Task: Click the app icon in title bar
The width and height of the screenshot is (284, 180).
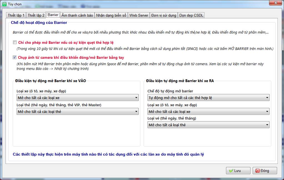Action: pos(4,4)
